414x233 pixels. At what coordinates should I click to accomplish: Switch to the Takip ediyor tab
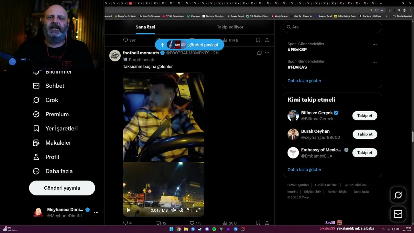coord(230,27)
